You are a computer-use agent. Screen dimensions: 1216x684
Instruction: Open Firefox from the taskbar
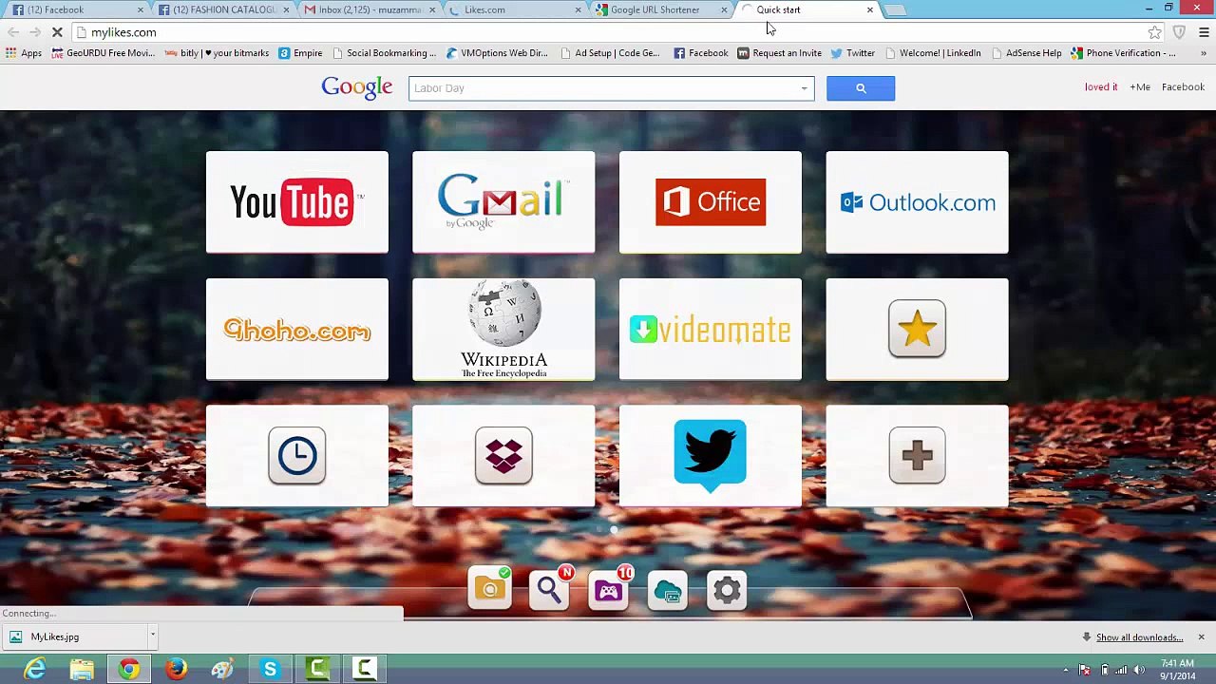point(176,670)
